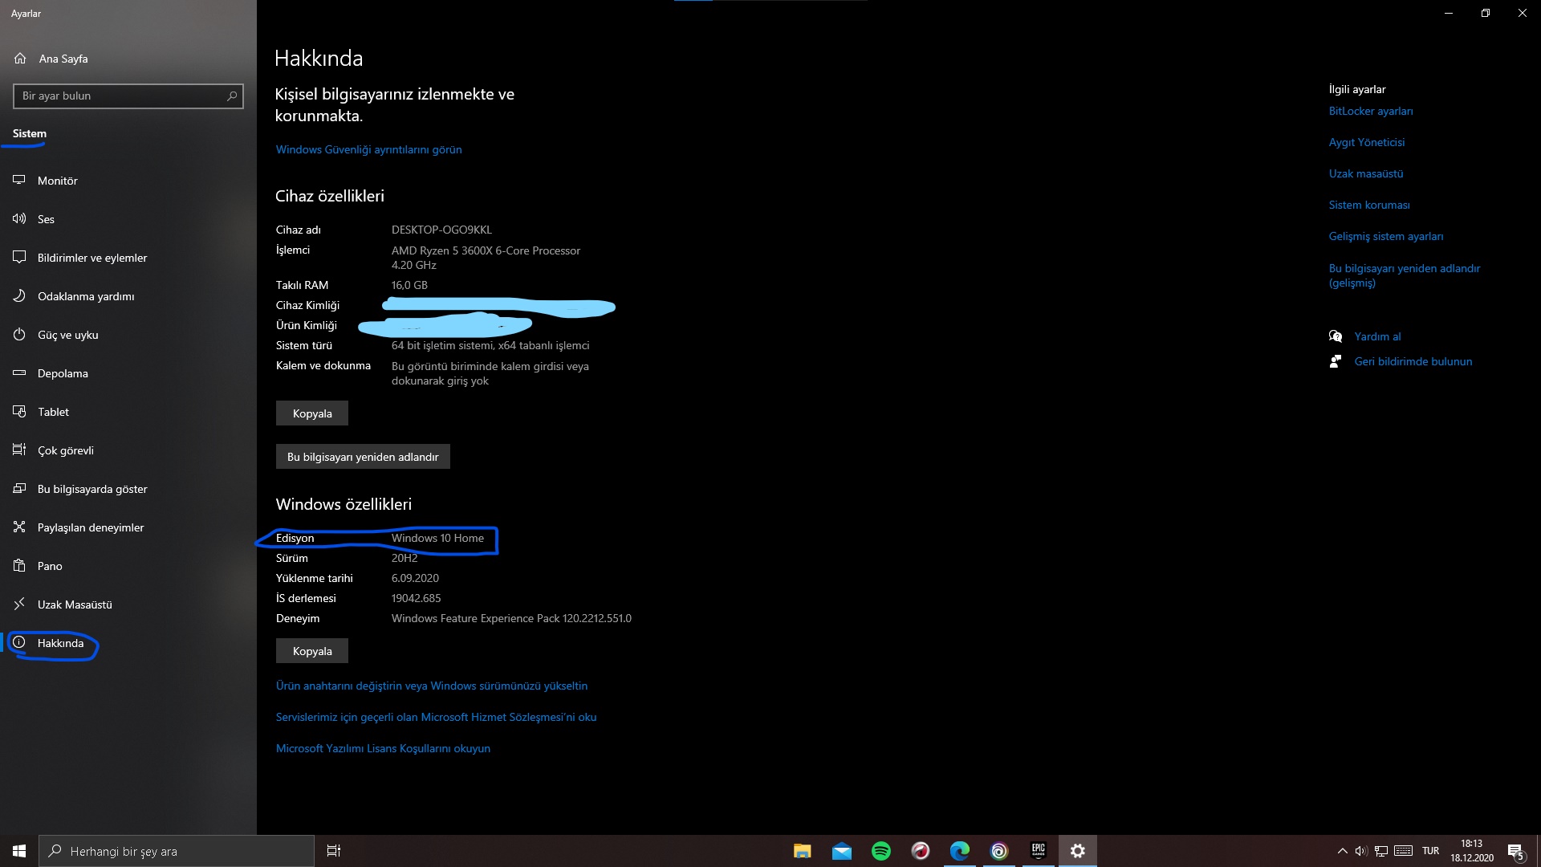Open touch keyboard tray icon
Image resolution: width=1541 pixels, height=867 pixels.
pyautogui.click(x=1404, y=851)
